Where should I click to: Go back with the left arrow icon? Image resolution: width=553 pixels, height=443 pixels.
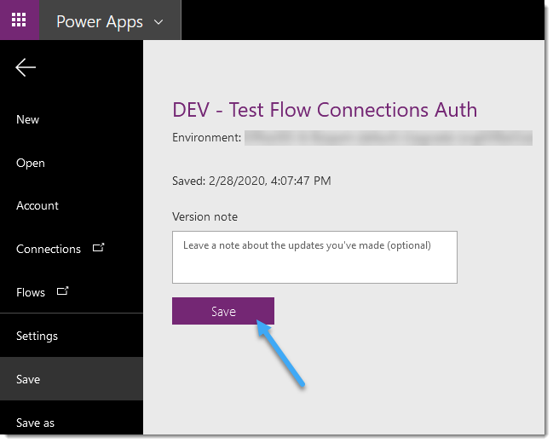click(x=26, y=67)
